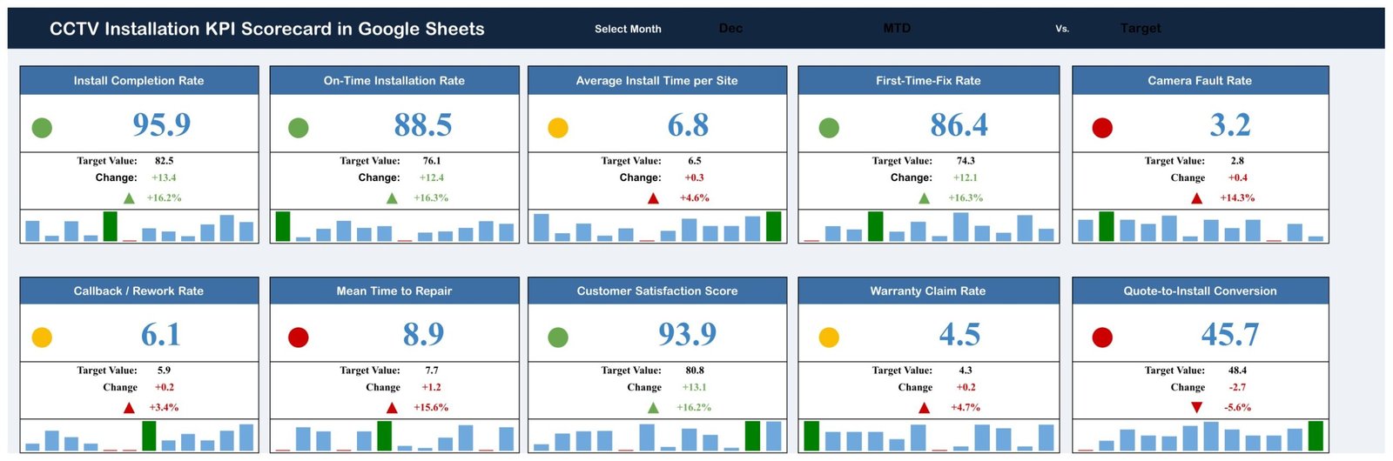Click the green status dot for First-Time-Fix Rate
Viewport: 1393px width, 461px height.
coord(829,128)
